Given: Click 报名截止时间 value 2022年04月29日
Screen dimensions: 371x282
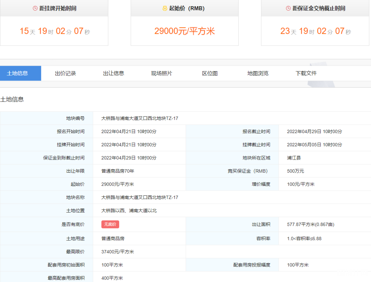Looking at the screenshot, I should pos(315,132).
